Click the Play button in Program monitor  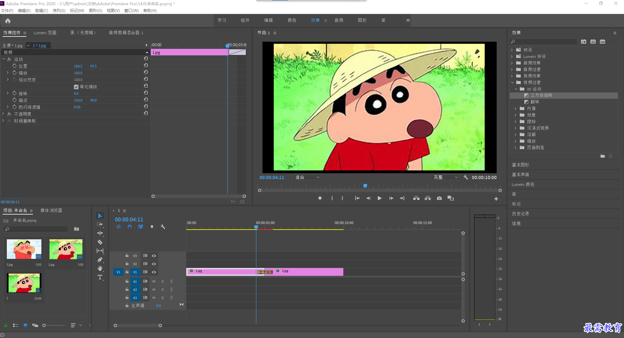coord(379,198)
